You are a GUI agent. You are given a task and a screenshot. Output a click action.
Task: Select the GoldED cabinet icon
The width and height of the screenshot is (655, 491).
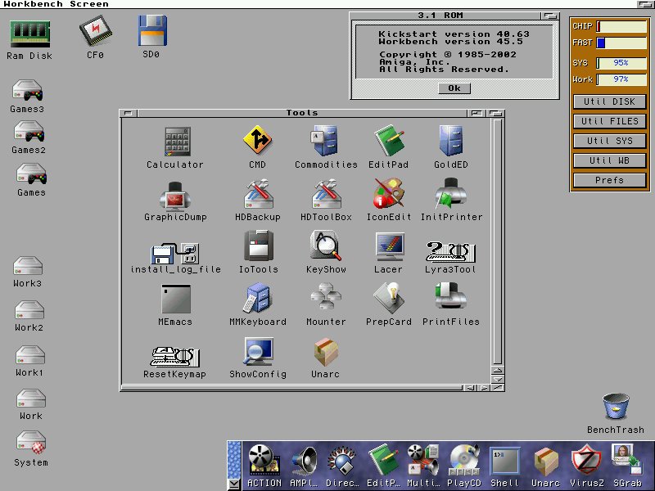pos(451,141)
